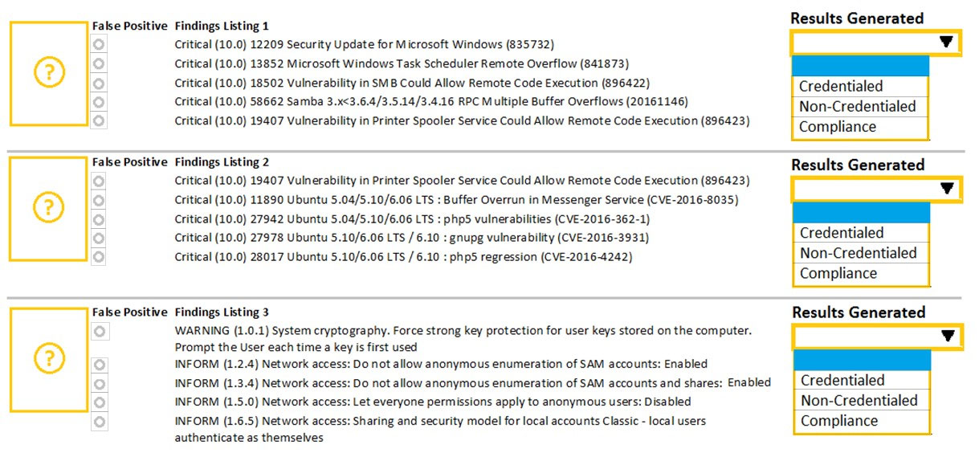This screenshot has height=453, width=979.
Task: Select blank blue option in Listing 2 dropdown
Action: [861, 212]
